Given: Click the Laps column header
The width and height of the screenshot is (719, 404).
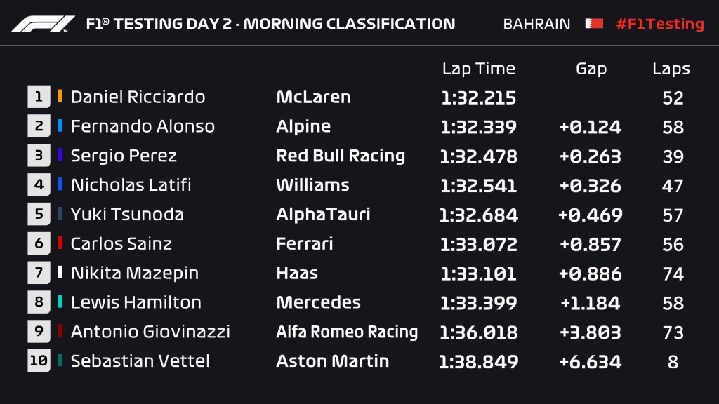Looking at the screenshot, I should coord(671,69).
